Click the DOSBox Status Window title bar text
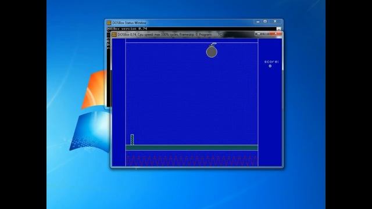 [129, 23]
